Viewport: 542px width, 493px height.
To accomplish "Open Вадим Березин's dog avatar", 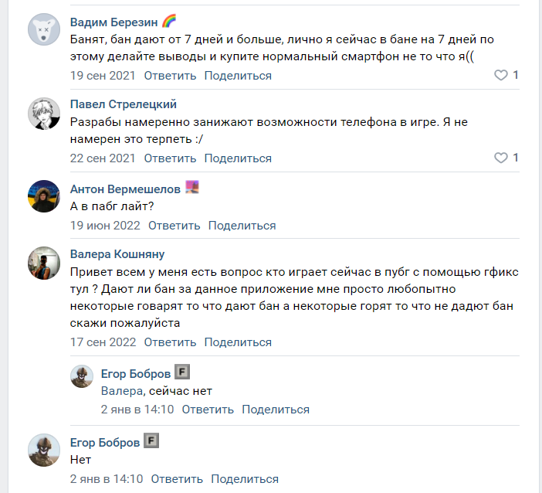I will [44, 29].
